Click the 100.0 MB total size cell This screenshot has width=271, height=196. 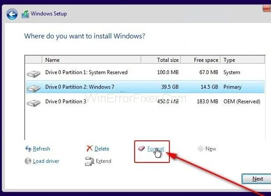point(168,72)
